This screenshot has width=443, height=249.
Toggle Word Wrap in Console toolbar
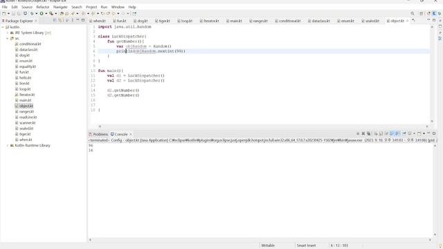[x=386, y=133]
